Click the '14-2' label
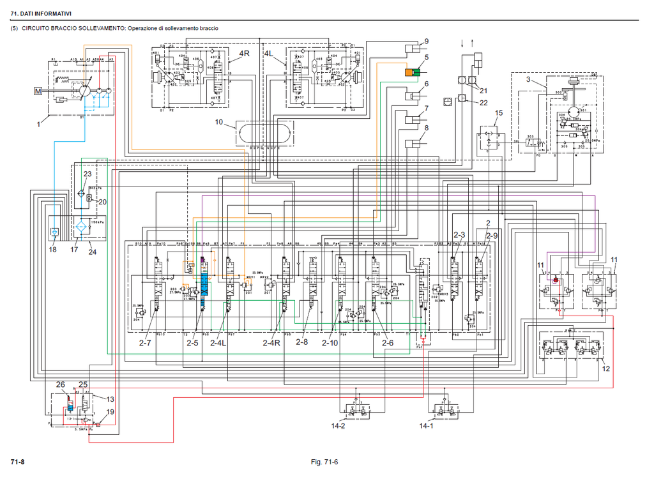The height and width of the screenshot is (479, 654). click(338, 426)
